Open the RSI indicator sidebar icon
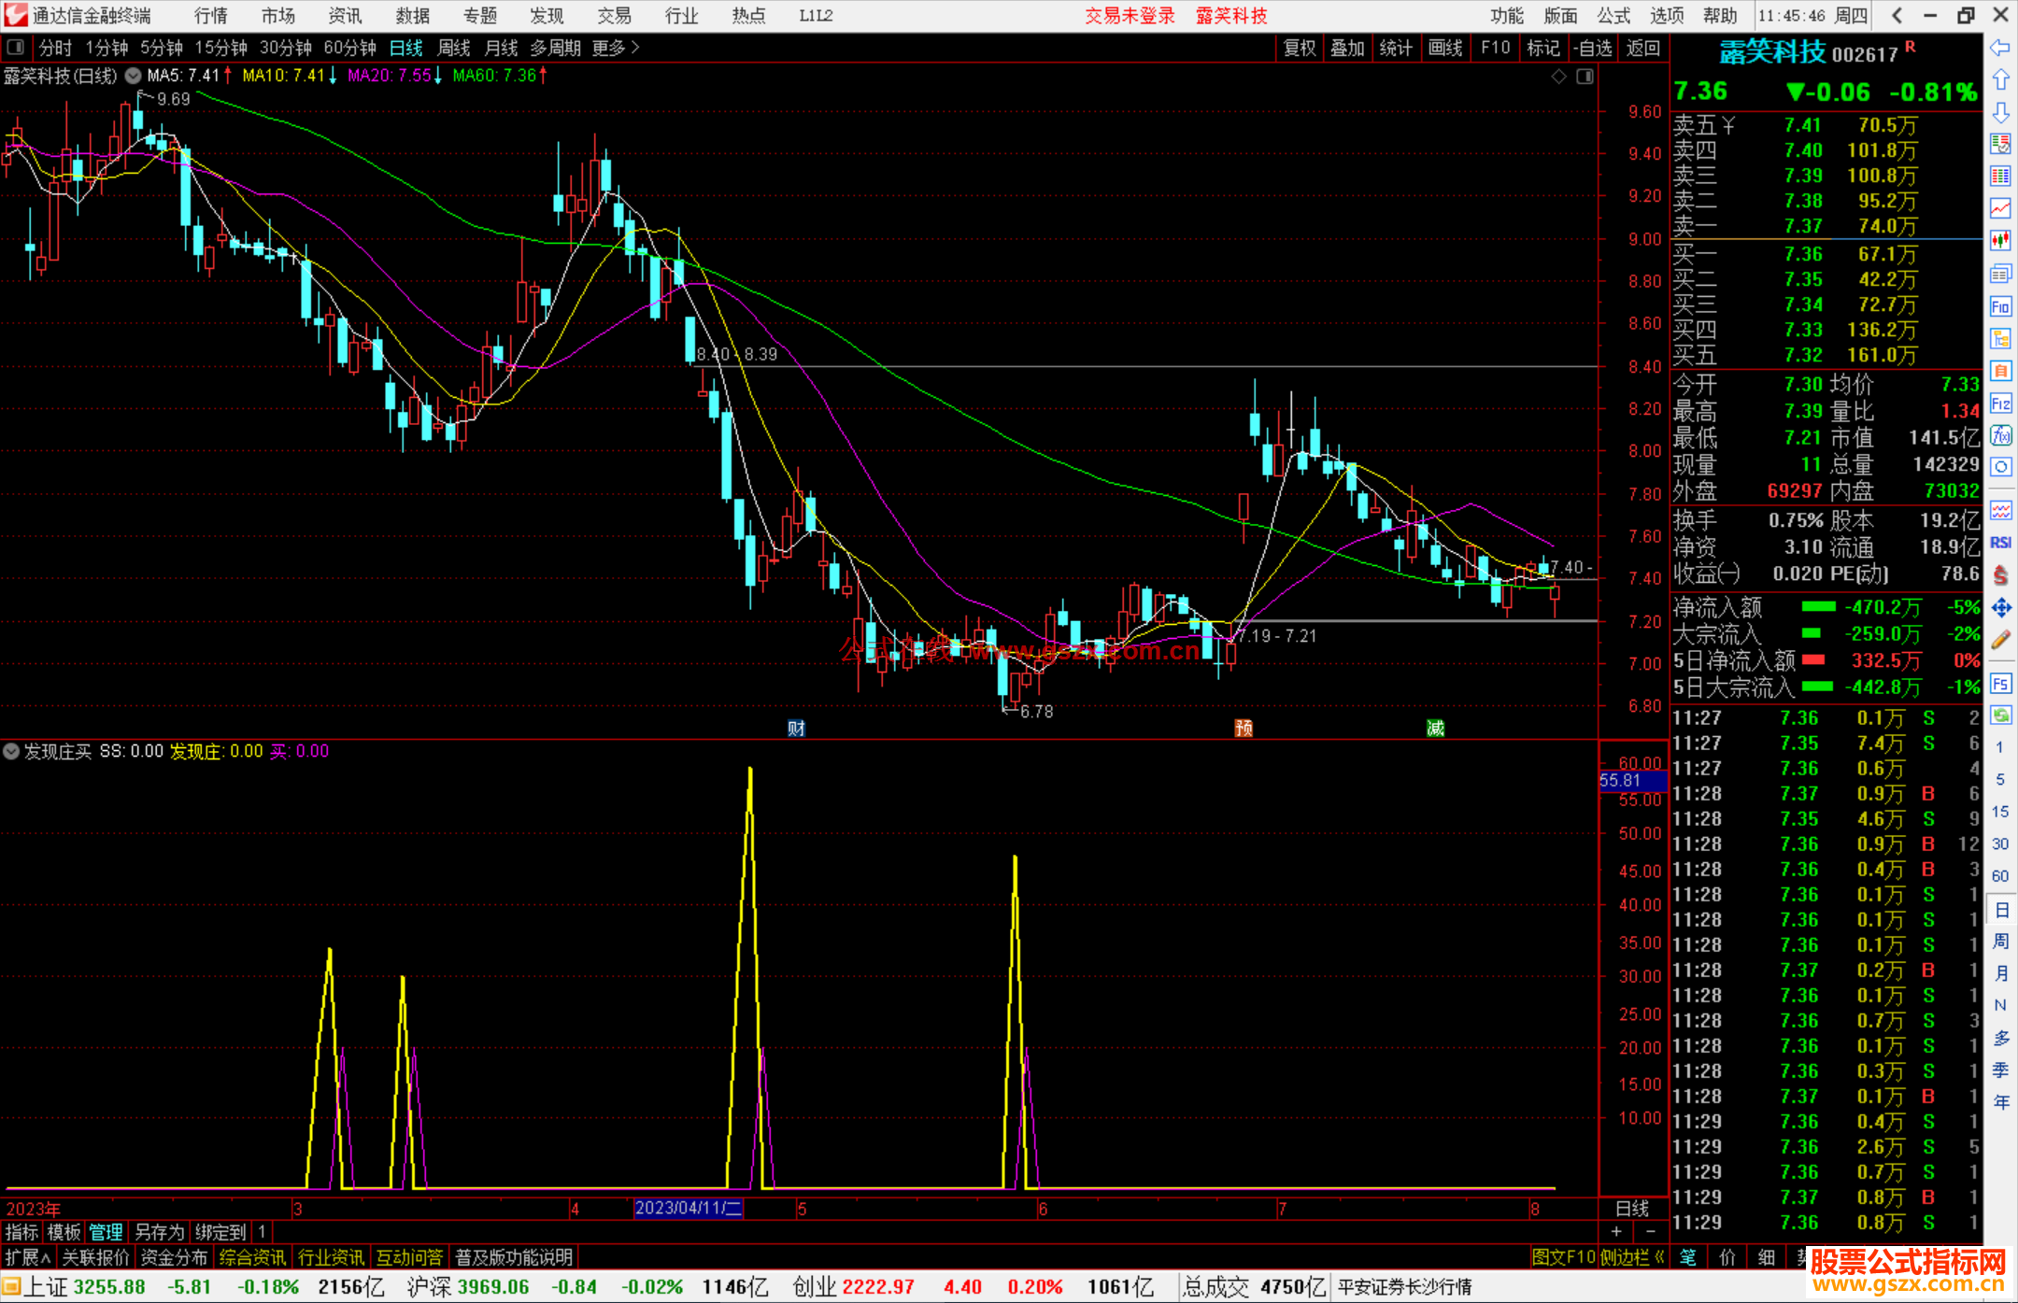The height and width of the screenshot is (1303, 2018). tap(2000, 543)
